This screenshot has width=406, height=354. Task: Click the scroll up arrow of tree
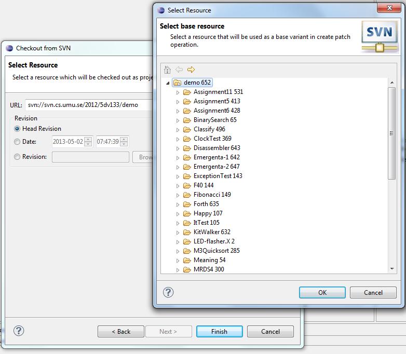[392, 83]
